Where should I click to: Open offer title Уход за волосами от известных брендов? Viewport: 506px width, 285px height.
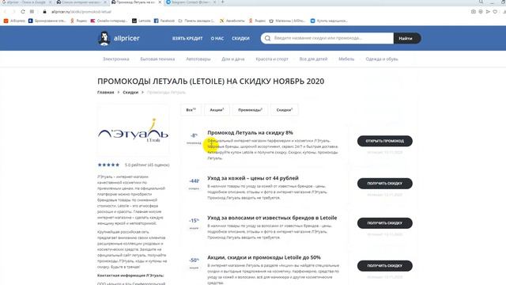[272, 218]
